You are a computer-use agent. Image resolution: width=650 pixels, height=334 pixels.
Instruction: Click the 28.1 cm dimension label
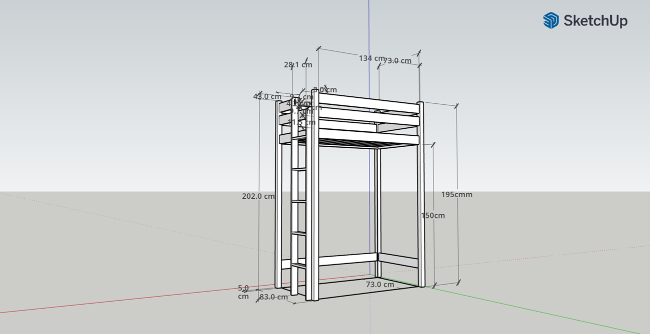[298, 64]
